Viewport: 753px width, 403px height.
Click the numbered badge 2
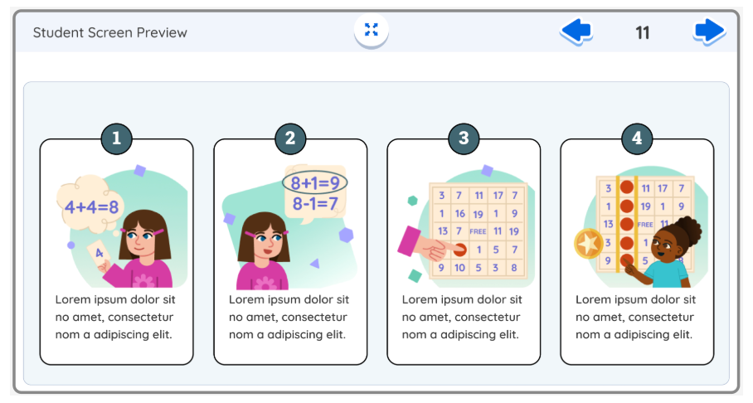coord(290,138)
